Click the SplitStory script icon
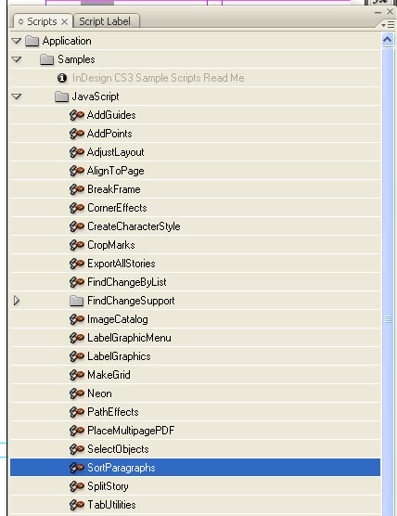The image size is (397, 516). (77, 486)
